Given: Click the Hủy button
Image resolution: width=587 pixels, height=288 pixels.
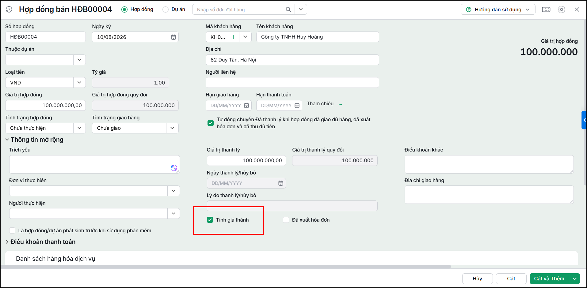Looking at the screenshot, I should click(x=477, y=279).
